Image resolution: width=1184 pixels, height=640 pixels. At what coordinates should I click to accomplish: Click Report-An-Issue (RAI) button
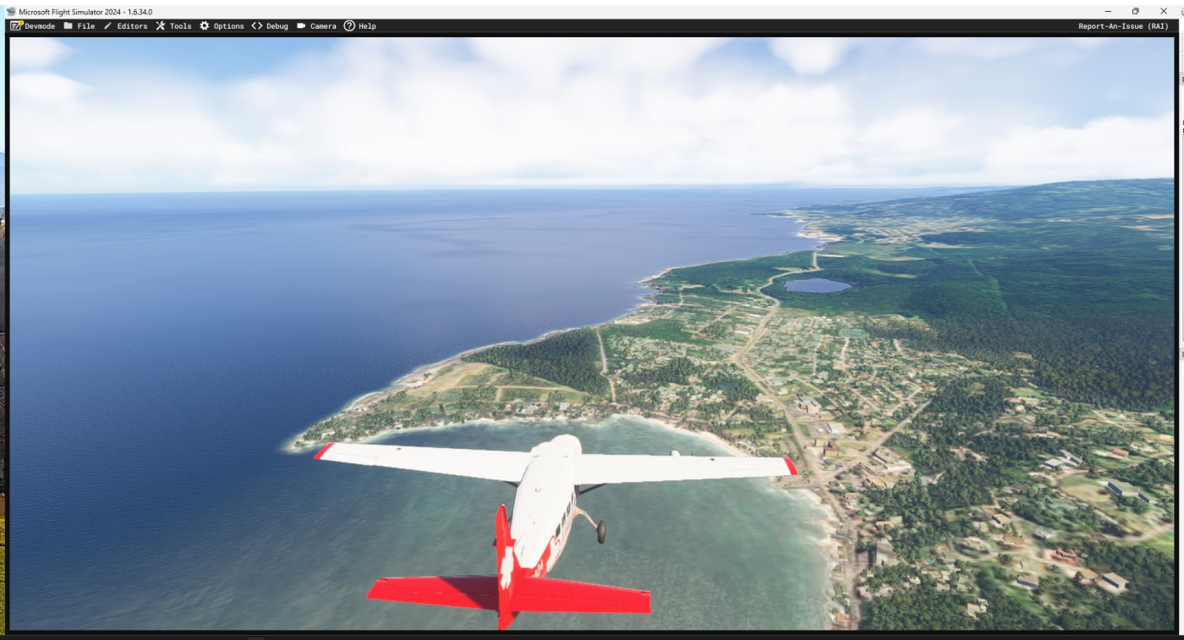1123,26
